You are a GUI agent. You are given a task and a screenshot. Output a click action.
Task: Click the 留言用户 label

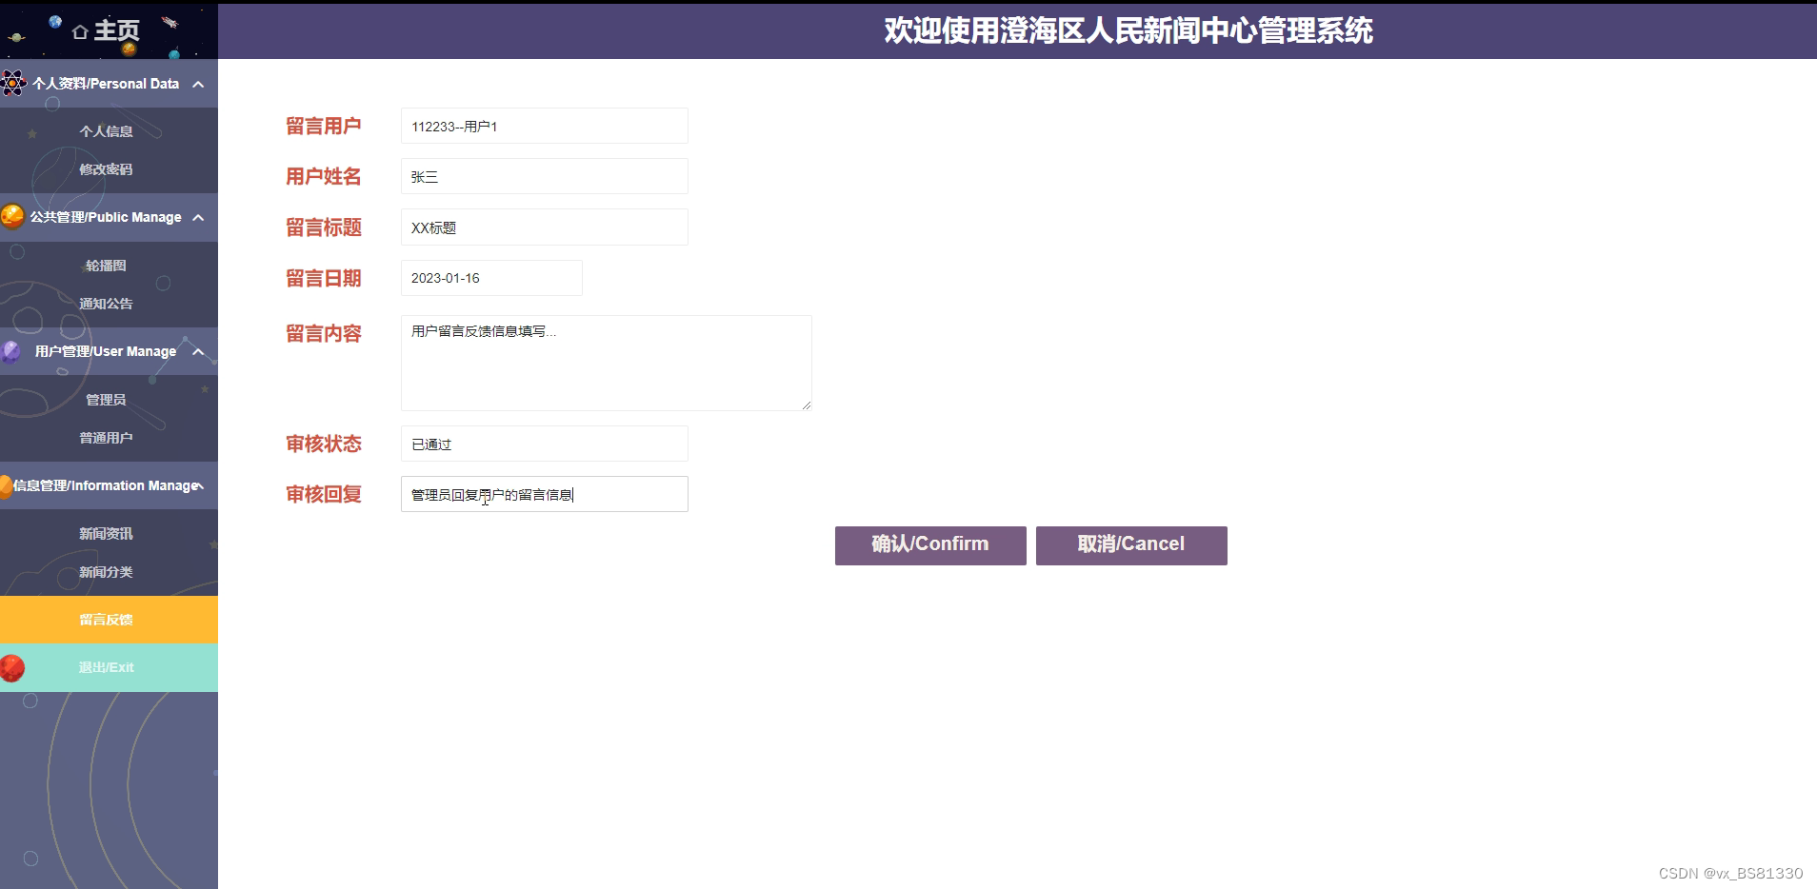(324, 126)
